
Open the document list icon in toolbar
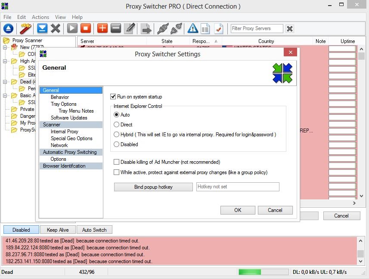click(x=205, y=29)
